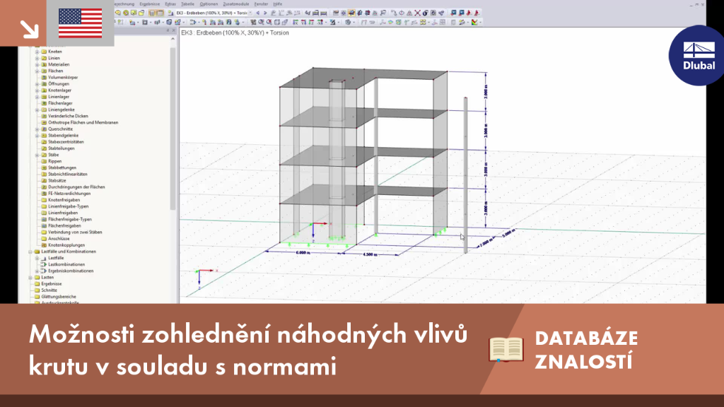Image resolution: width=724 pixels, height=407 pixels.
Task: Click the 6.000 m dimension label in model view
Action: [x=303, y=253]
